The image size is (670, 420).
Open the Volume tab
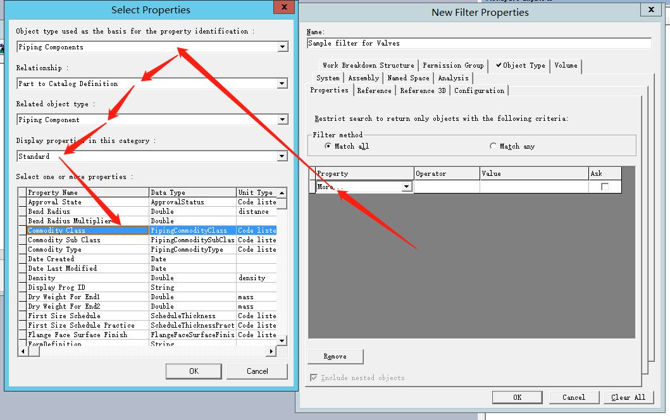tap(566, 65)
